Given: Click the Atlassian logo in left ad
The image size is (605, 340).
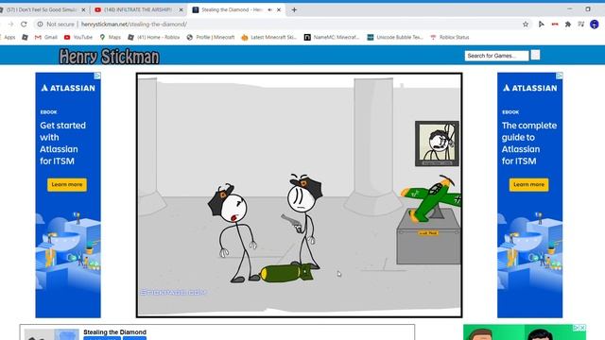Looking at the screenshot, I should tap(68, 88).
